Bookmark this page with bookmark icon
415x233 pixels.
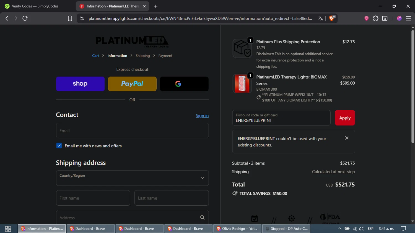(70, 18)
